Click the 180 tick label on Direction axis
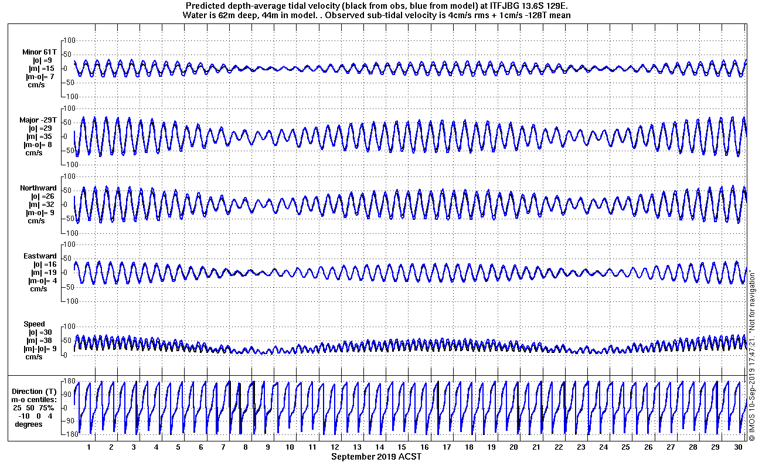 [x=69, y=382]
